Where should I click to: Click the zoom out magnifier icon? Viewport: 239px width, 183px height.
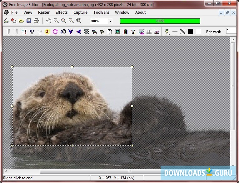71,21
